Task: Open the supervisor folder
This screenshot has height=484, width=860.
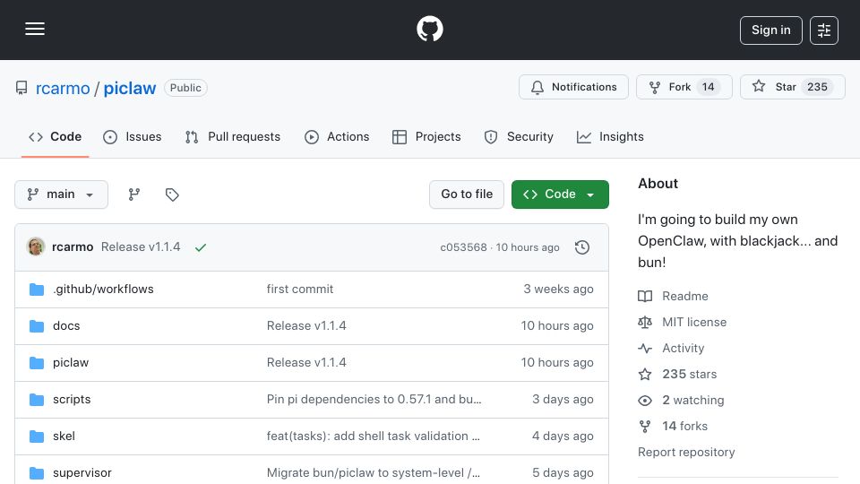Action: coord(82,473)
